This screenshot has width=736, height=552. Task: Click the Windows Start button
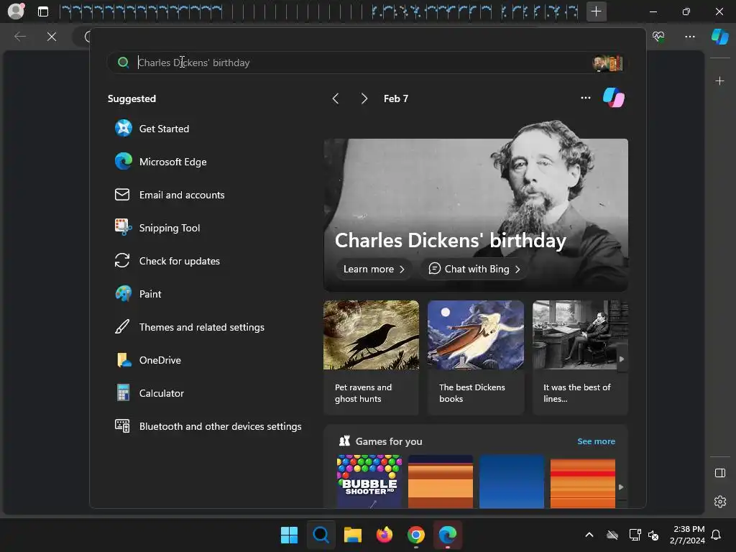click(289, 535)
